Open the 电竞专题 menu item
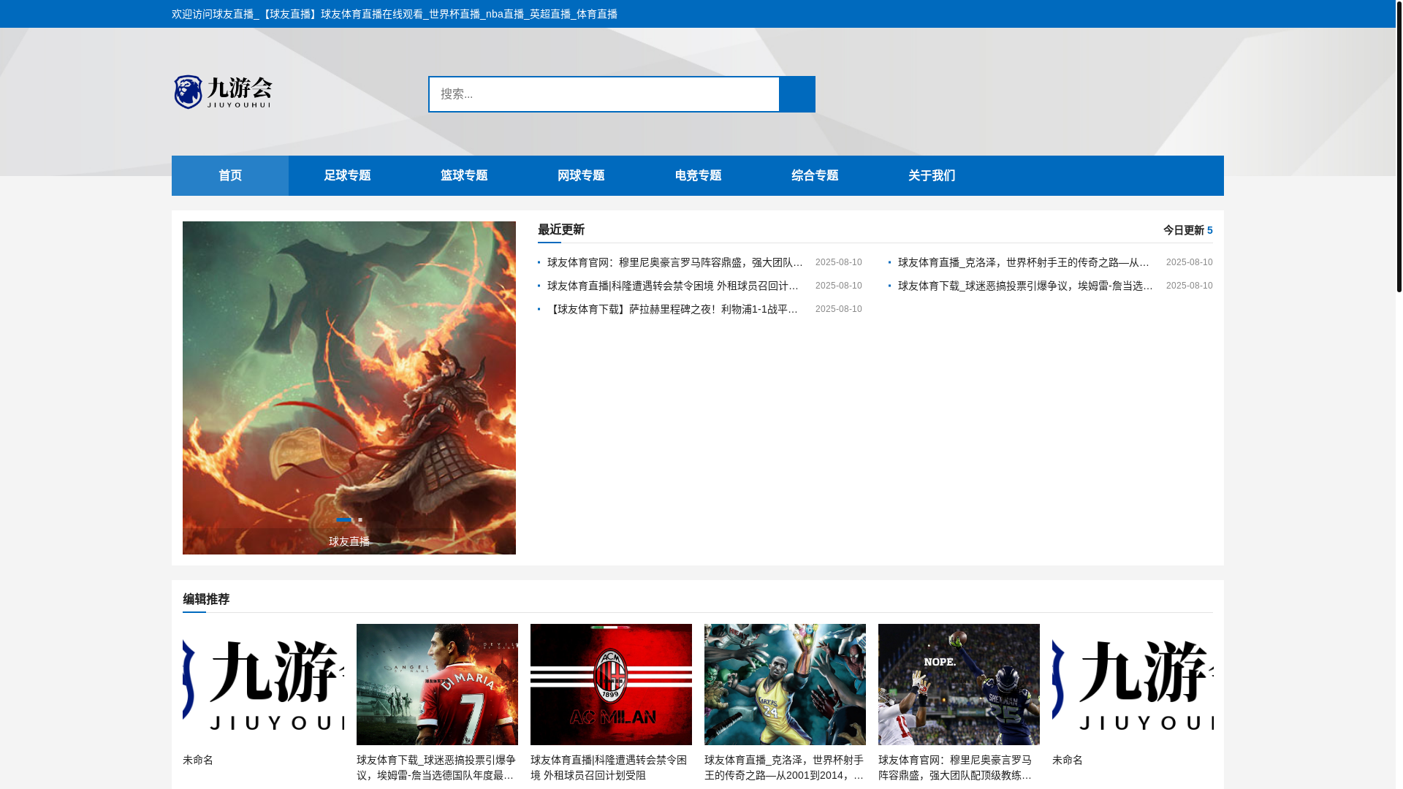This screenshot has width=1403, height=789. point(698,175)
